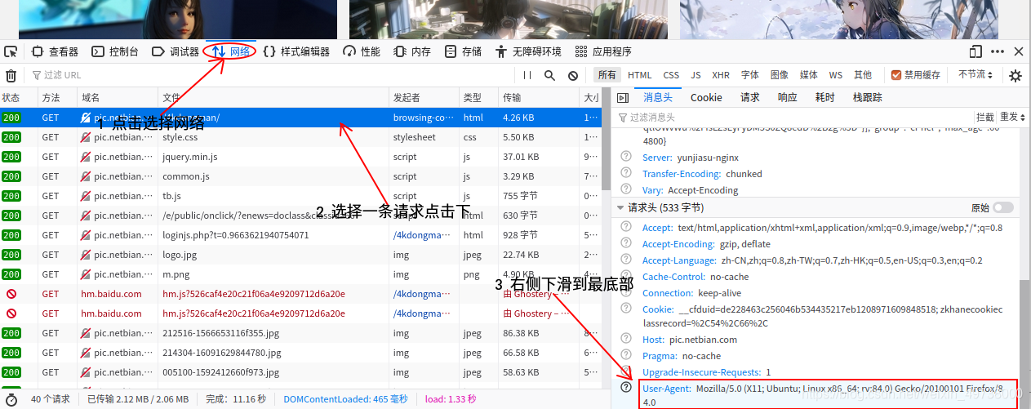Toggle the 原始 raw headers switch
Viewport: 1031px width, 409px height.
point(1003,207)
